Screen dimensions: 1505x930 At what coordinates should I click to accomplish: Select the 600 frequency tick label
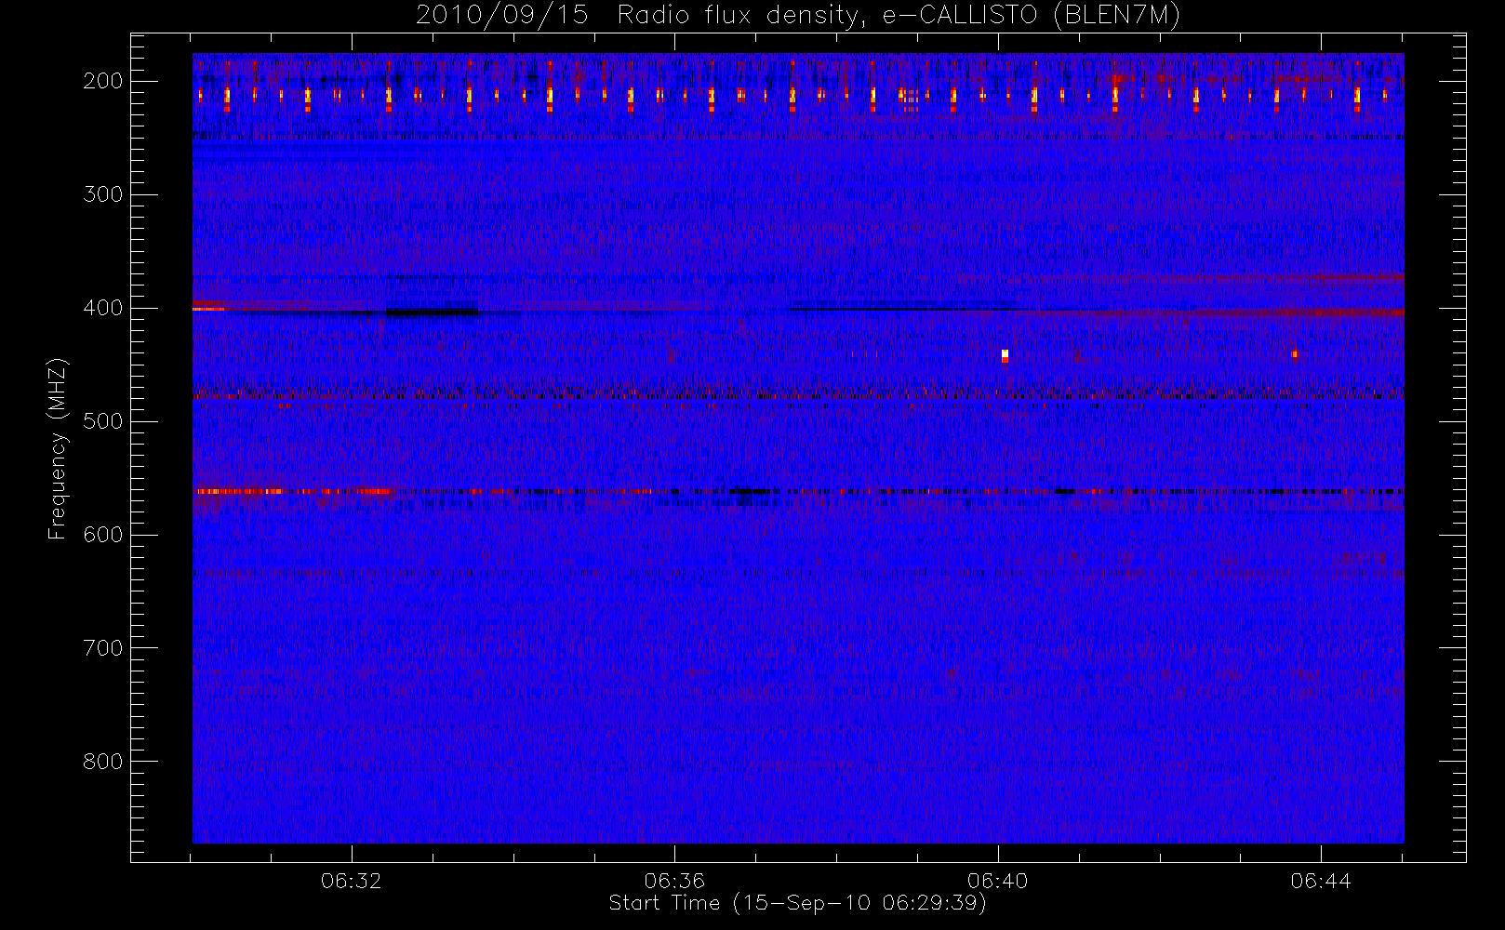point(103,535)
